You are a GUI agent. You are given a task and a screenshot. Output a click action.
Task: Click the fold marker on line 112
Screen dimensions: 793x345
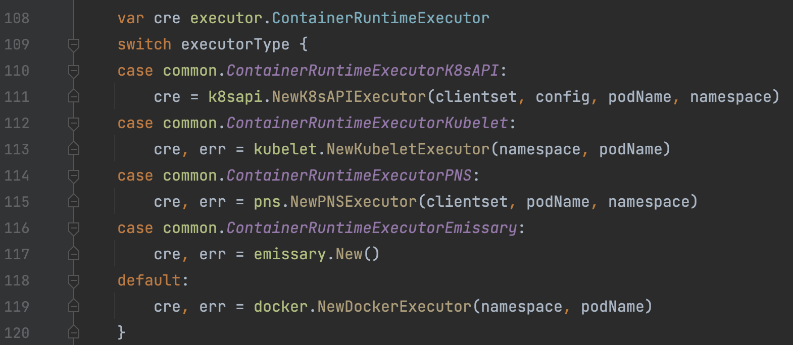[x=74, y=124]
